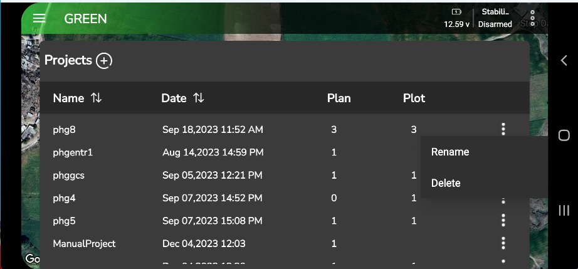Open the top-right overflow options menu
Image resolution: width=578 pixels, height=269 pixels.
(x=532, y=18)
